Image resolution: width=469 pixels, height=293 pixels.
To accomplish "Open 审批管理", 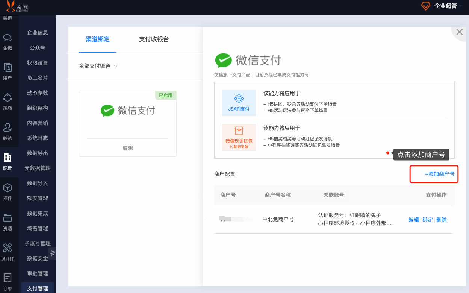I will (38, 273).
